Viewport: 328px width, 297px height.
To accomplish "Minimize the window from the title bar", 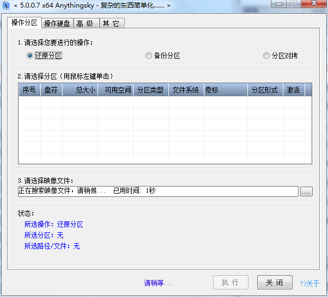I will (x=279, y=4).
